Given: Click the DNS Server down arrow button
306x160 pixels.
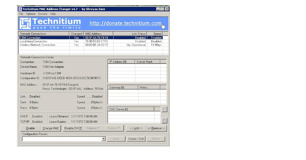Looking at the screenshot, I should pos(164,120).
